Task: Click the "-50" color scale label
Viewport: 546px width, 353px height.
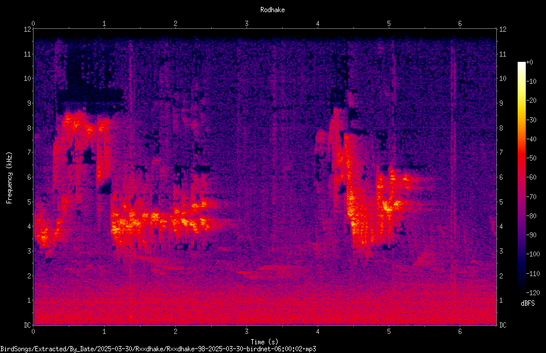Action: 532,158
